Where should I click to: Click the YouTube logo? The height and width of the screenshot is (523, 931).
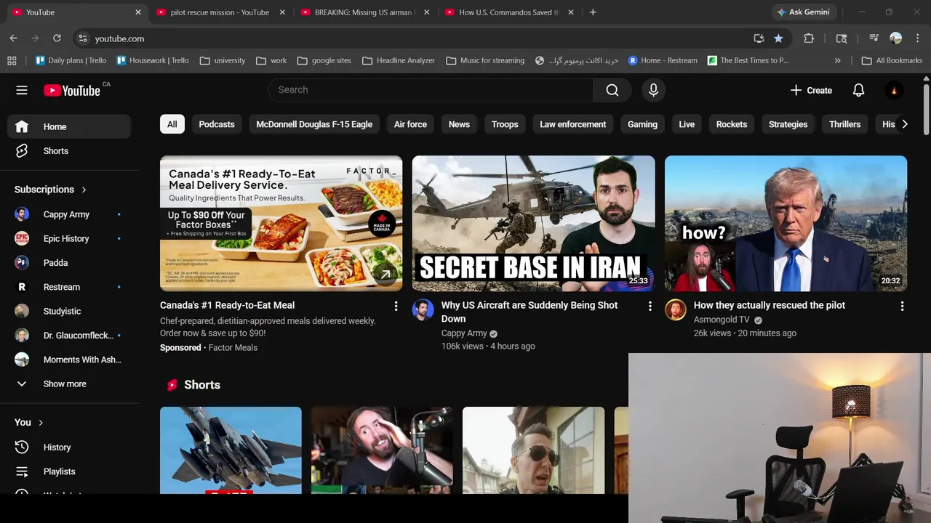point(71,90)
